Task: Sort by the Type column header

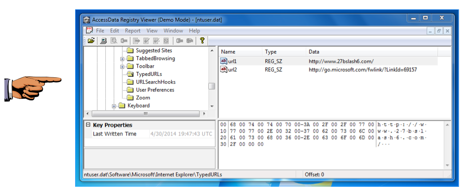Action: click(x=284, y=52)
